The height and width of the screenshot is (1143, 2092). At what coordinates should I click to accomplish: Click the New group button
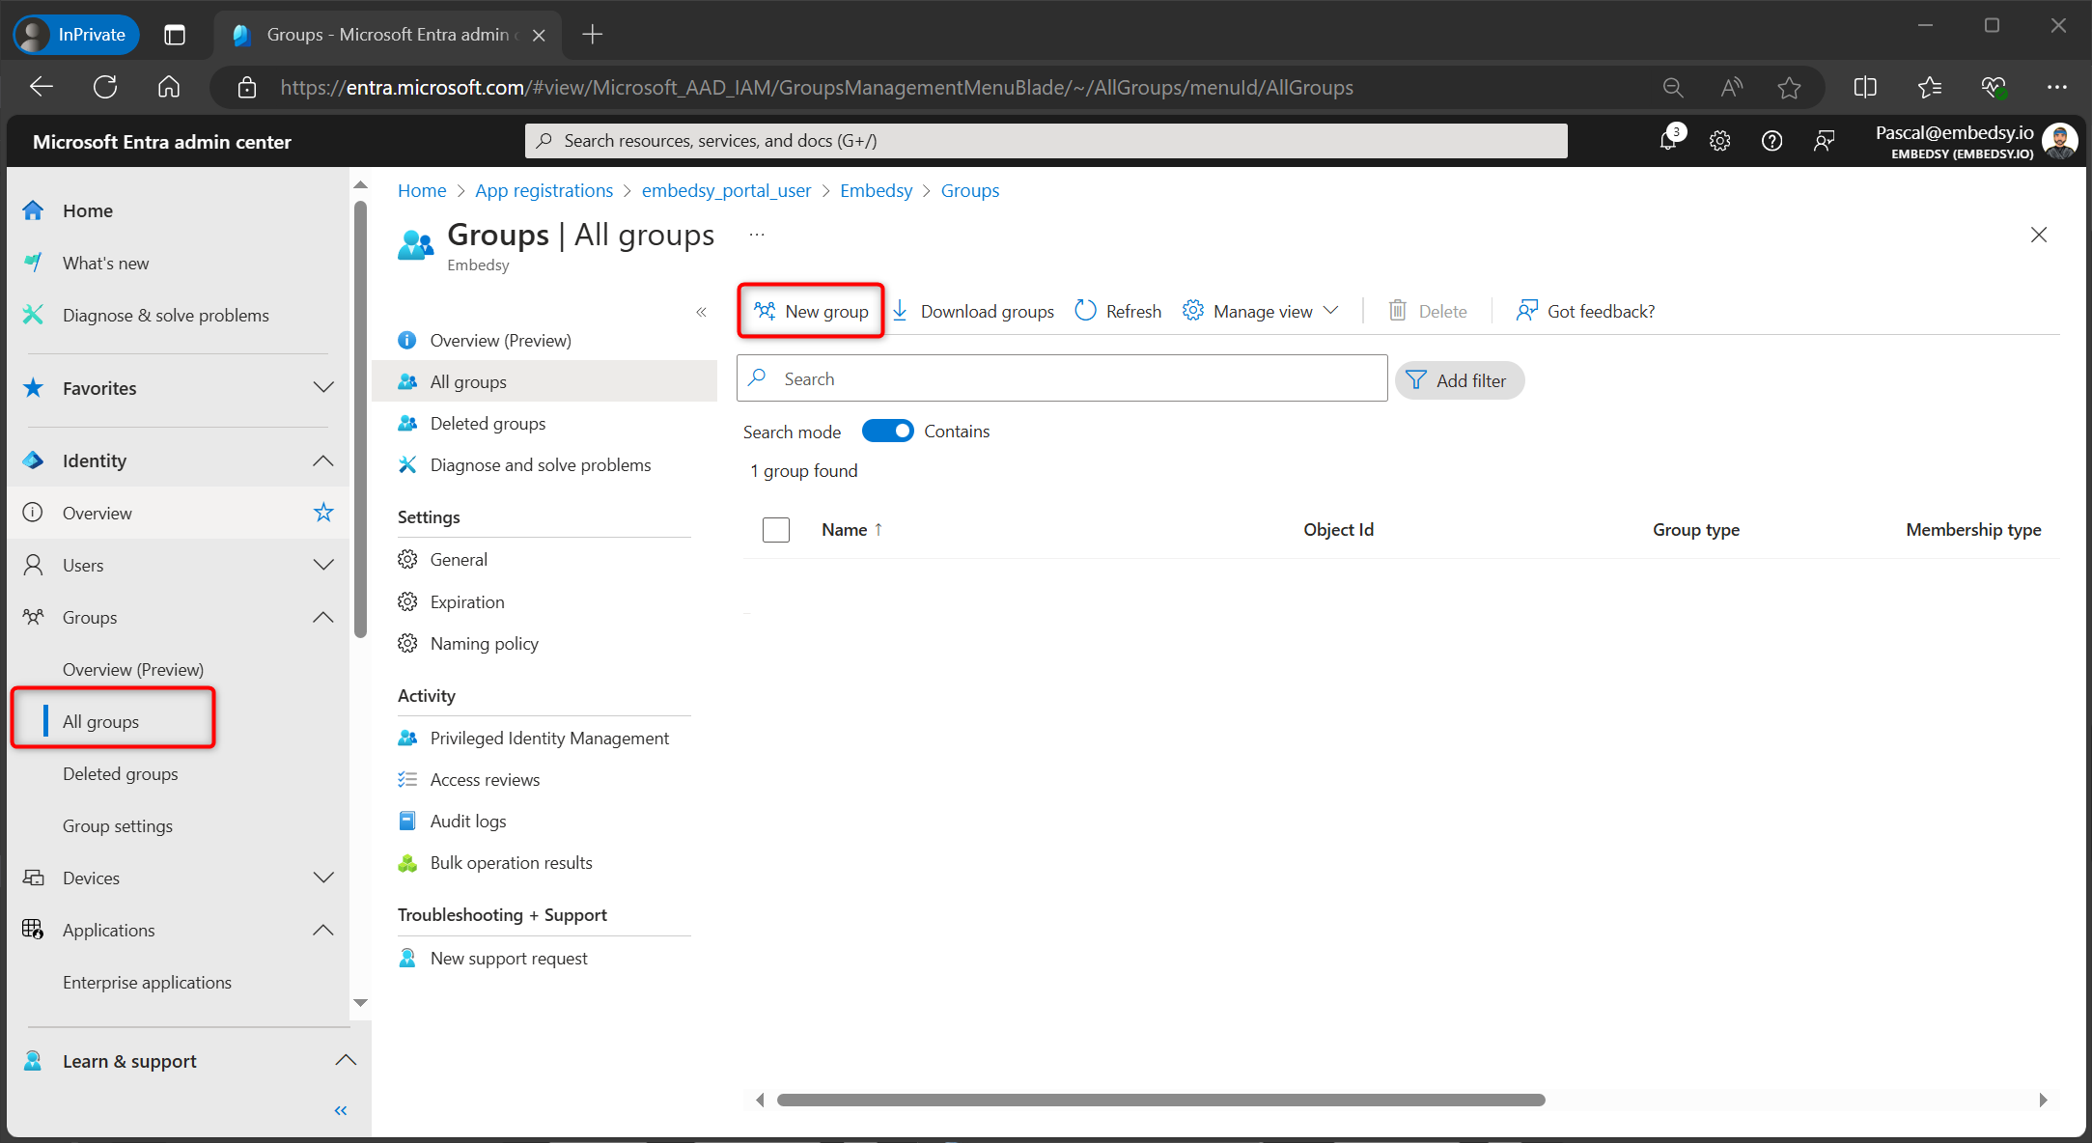[x=812, y=311]
